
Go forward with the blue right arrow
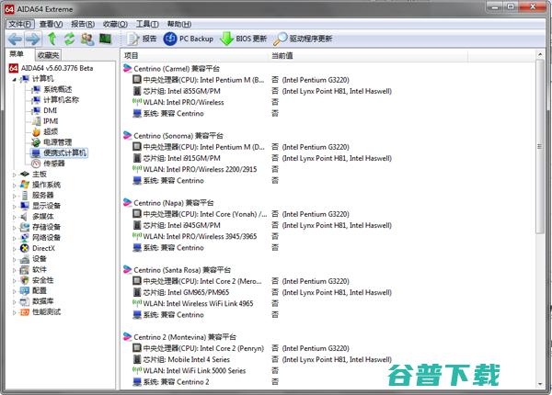33,39
